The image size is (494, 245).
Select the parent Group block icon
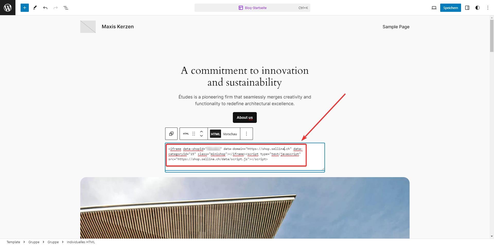(x=171, y=134)
